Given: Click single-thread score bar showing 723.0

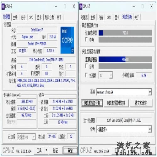Looking at the screenshot, I should (125, 33).
